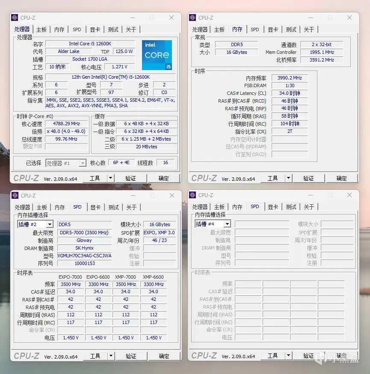The image size is (370, 374).
Task: Click part number VGMUH70C34AG-CSCJWA
Action: [x=84, y=256]
